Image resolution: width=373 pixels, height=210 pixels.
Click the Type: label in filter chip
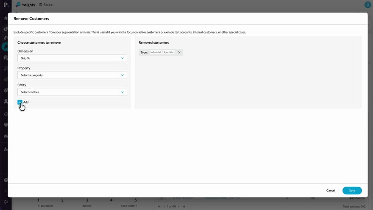(144, 52)
